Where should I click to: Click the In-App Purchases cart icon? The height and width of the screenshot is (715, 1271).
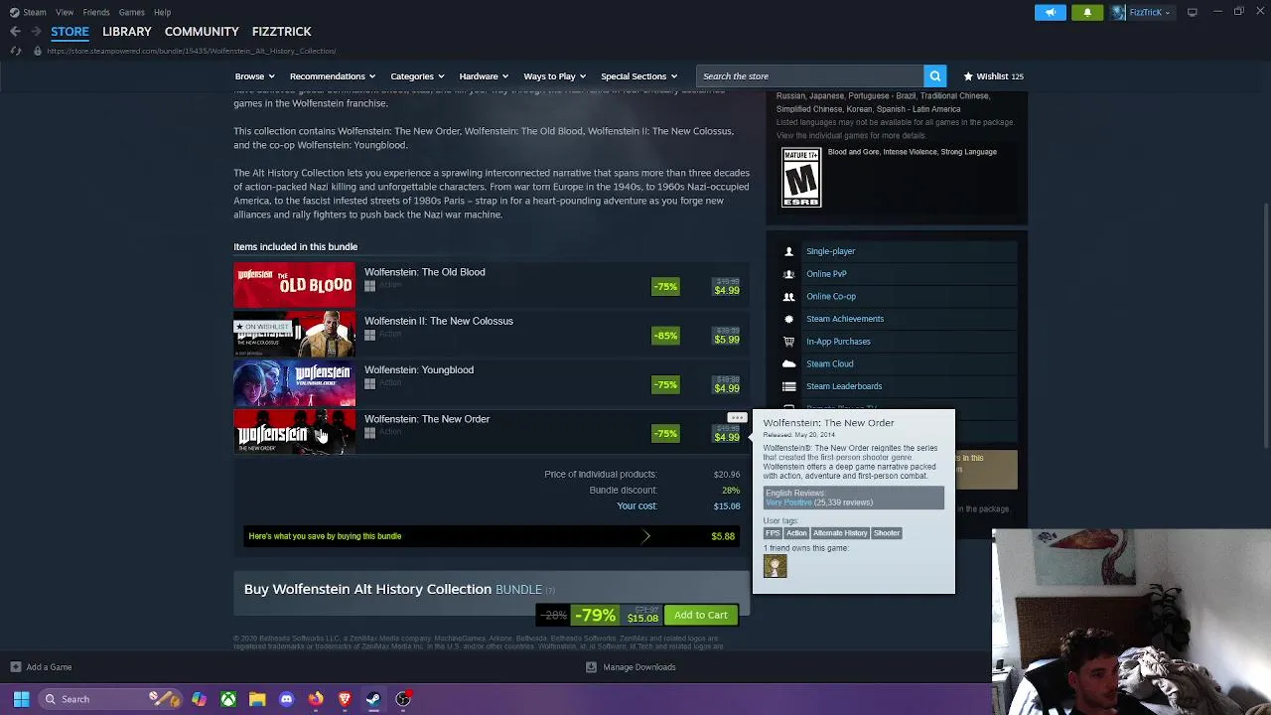tap(788, 342)
